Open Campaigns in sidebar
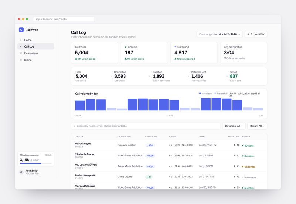Image resolution: width=296 pixels, height=204 pixels. point(36,53)
